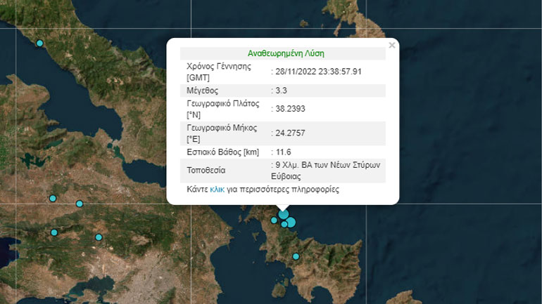Click the 'Γεωγραφικό Πλάτος [°N]' label
Viewport: 542px width, 304px height.
pyautogui.click(x=223, y=109)
